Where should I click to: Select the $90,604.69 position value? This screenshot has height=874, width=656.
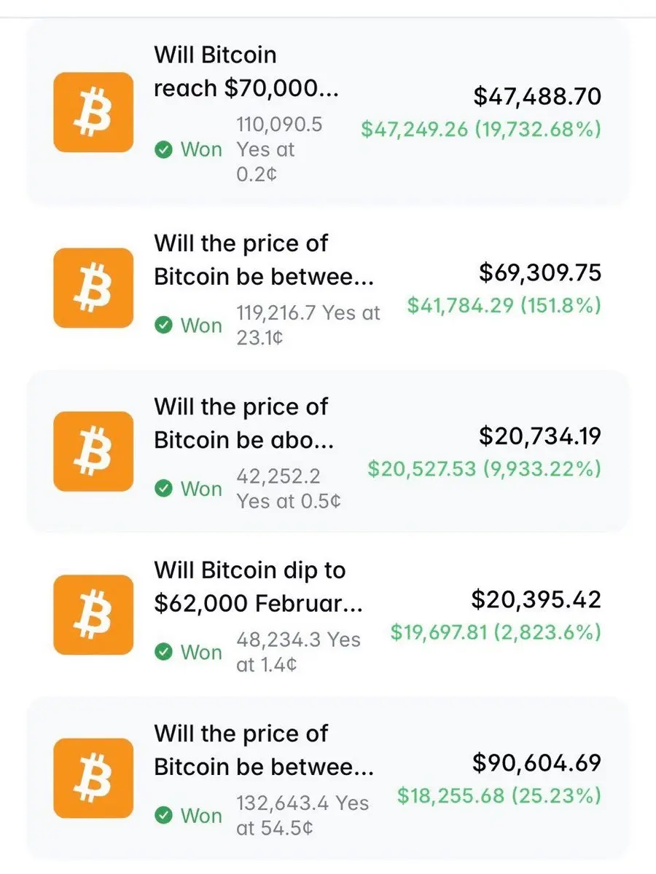[x=537, y=763]
